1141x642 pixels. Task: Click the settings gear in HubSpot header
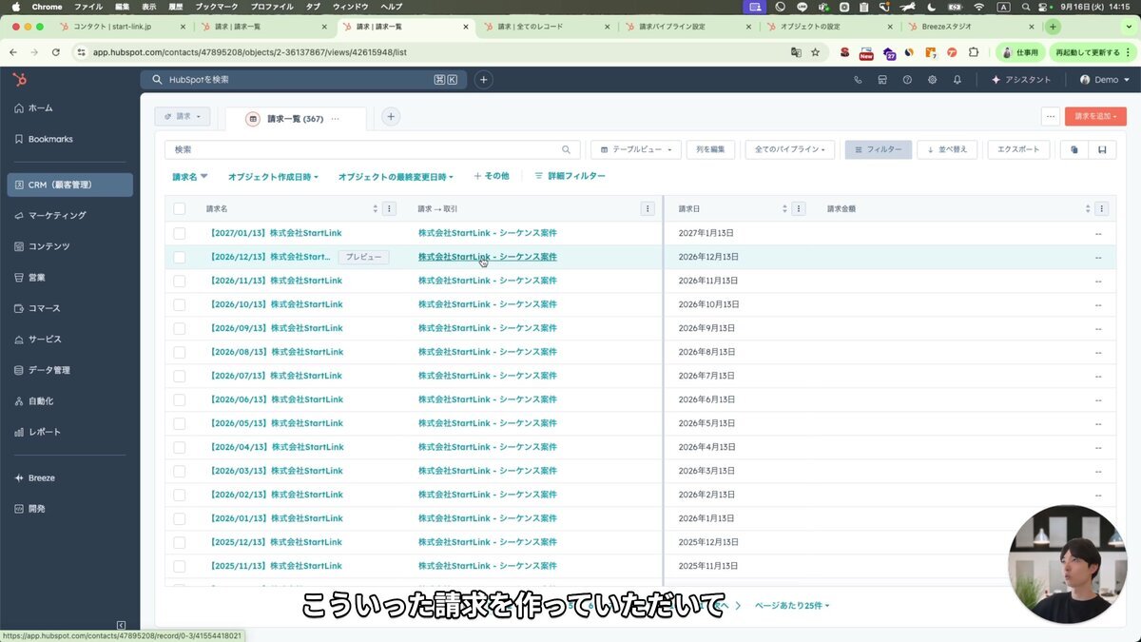(932, 80)
